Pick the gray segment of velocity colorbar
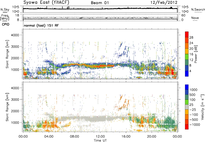The height and width of the screenshot is (142, 205). (187, 107)
